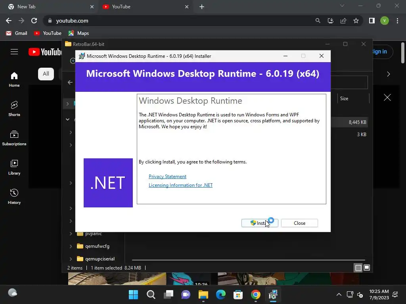
Task: Open the Chrome profile avatar
Action: pyautogui.click(x=385, y=21)
